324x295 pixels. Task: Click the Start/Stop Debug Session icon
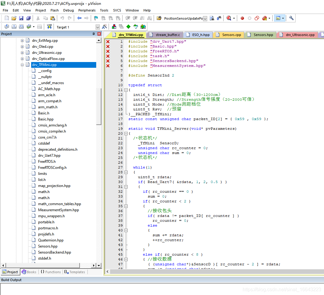[x=229, y=18]
